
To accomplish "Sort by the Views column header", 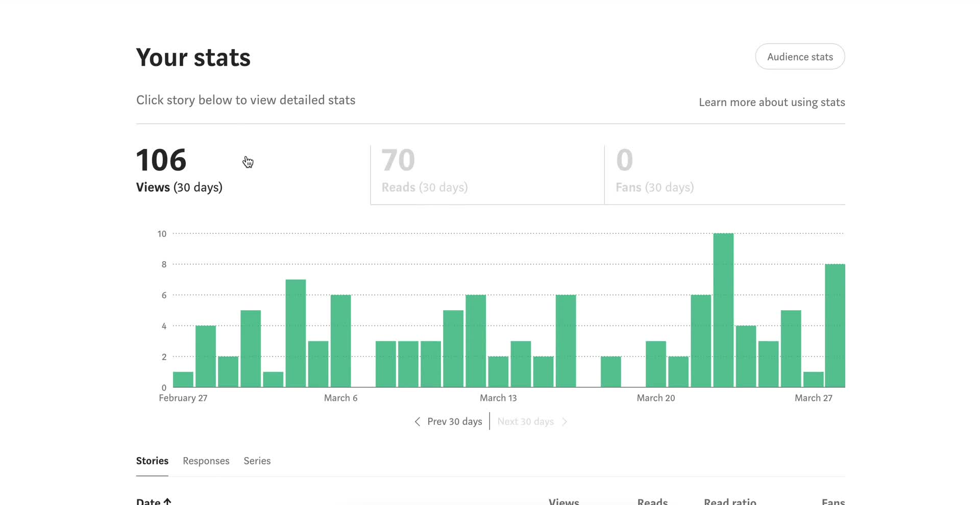I will tap(564, 501).
